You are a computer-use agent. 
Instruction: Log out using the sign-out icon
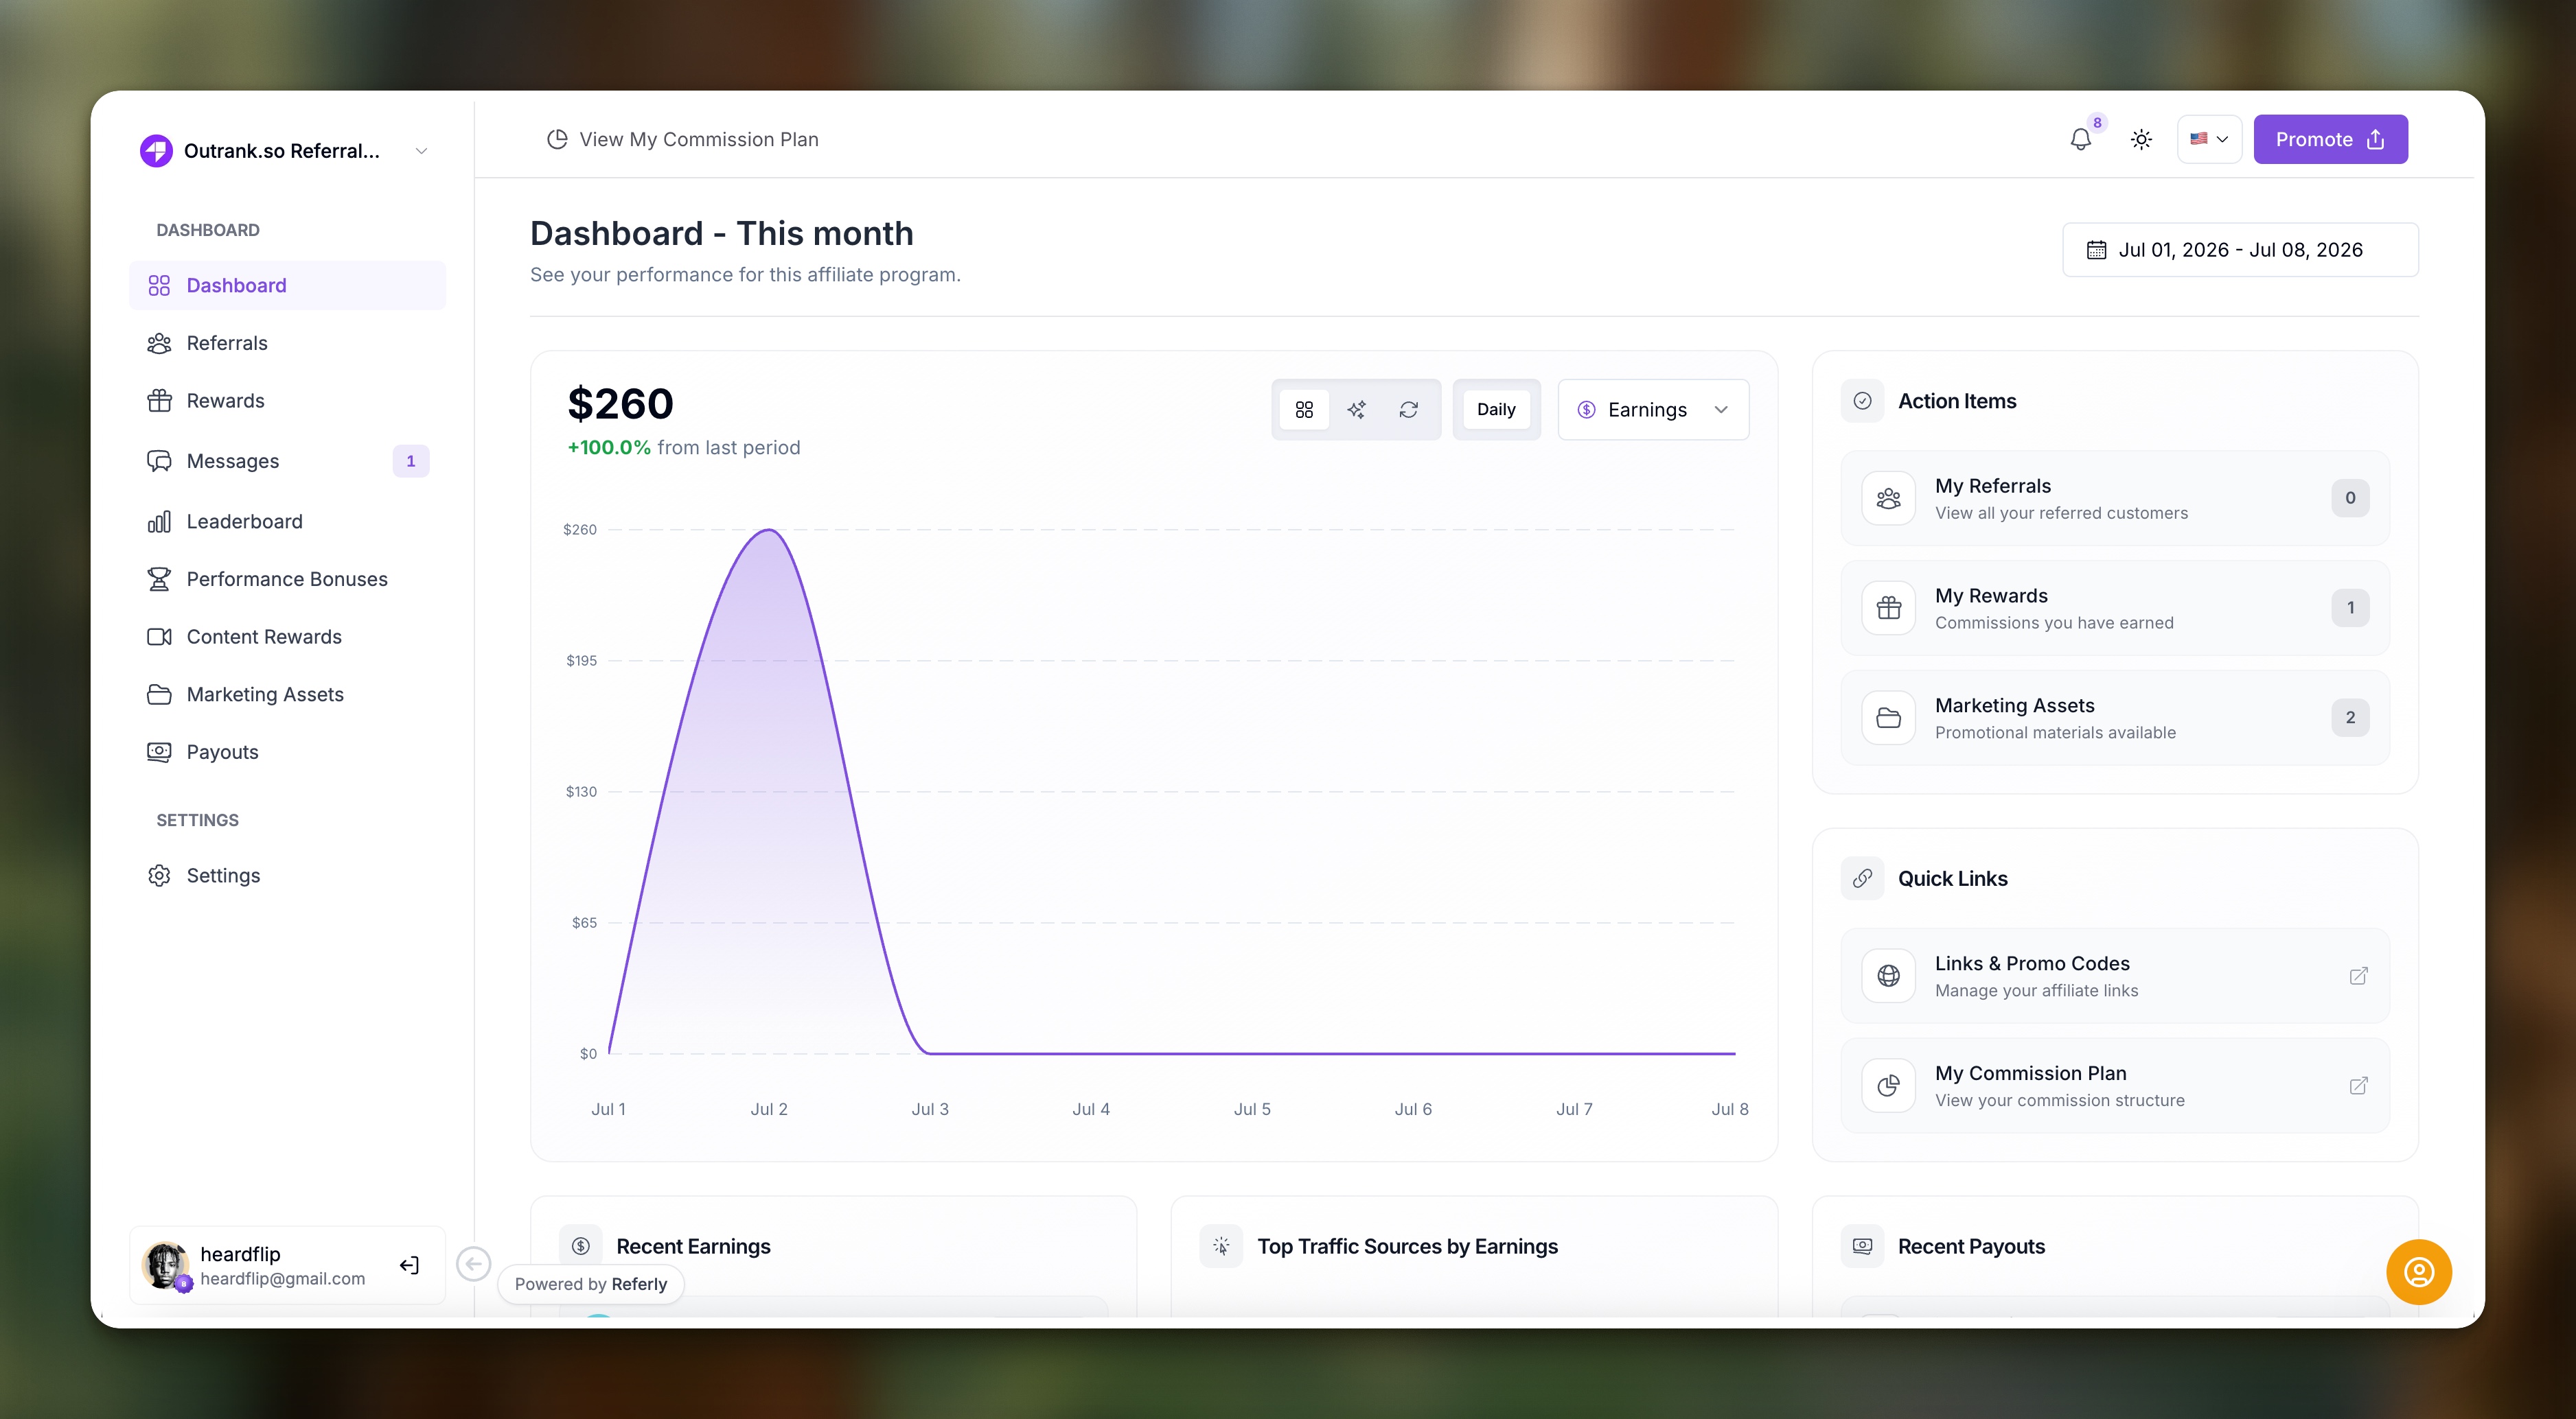tap(409, 1266)
